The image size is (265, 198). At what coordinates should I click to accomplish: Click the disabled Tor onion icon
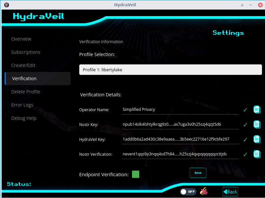pyautogui.click(x=204, y=191)
